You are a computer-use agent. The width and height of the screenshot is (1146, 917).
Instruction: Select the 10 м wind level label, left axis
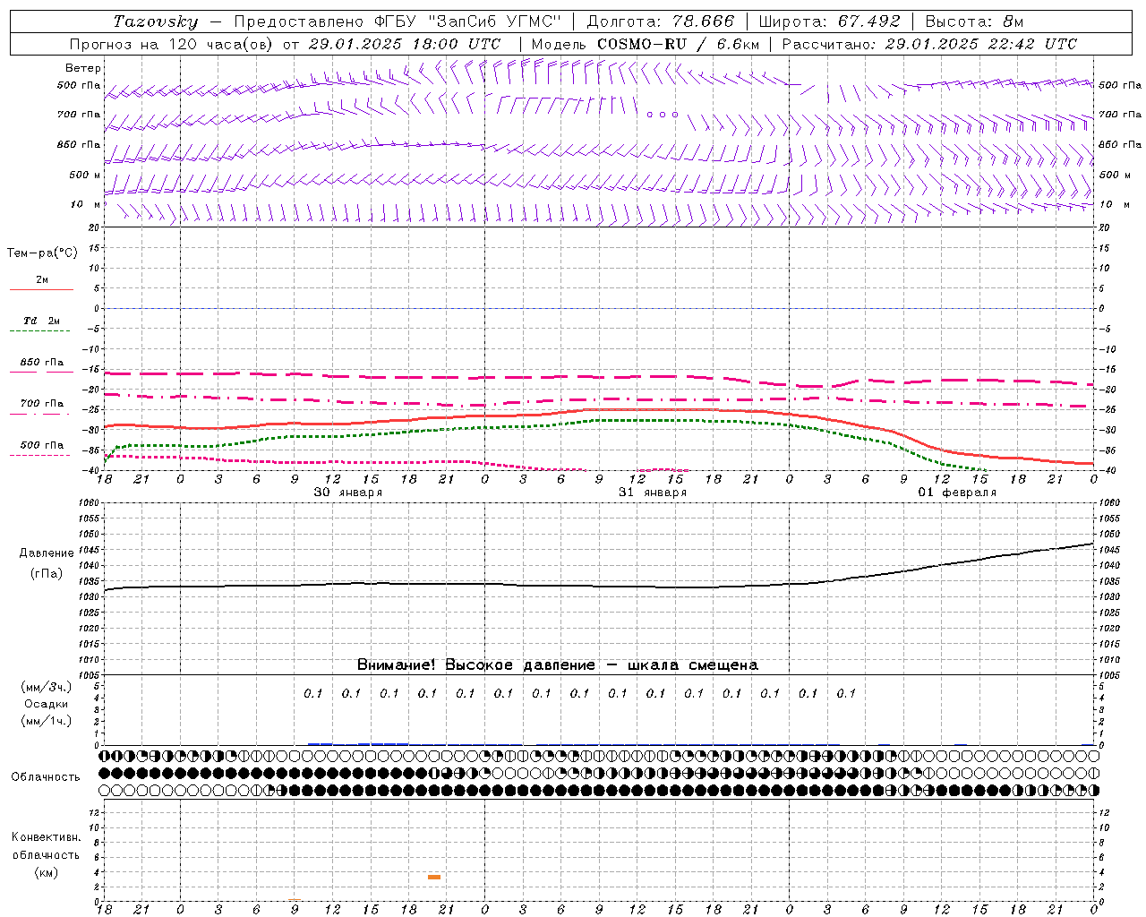(x=85, y=204)
